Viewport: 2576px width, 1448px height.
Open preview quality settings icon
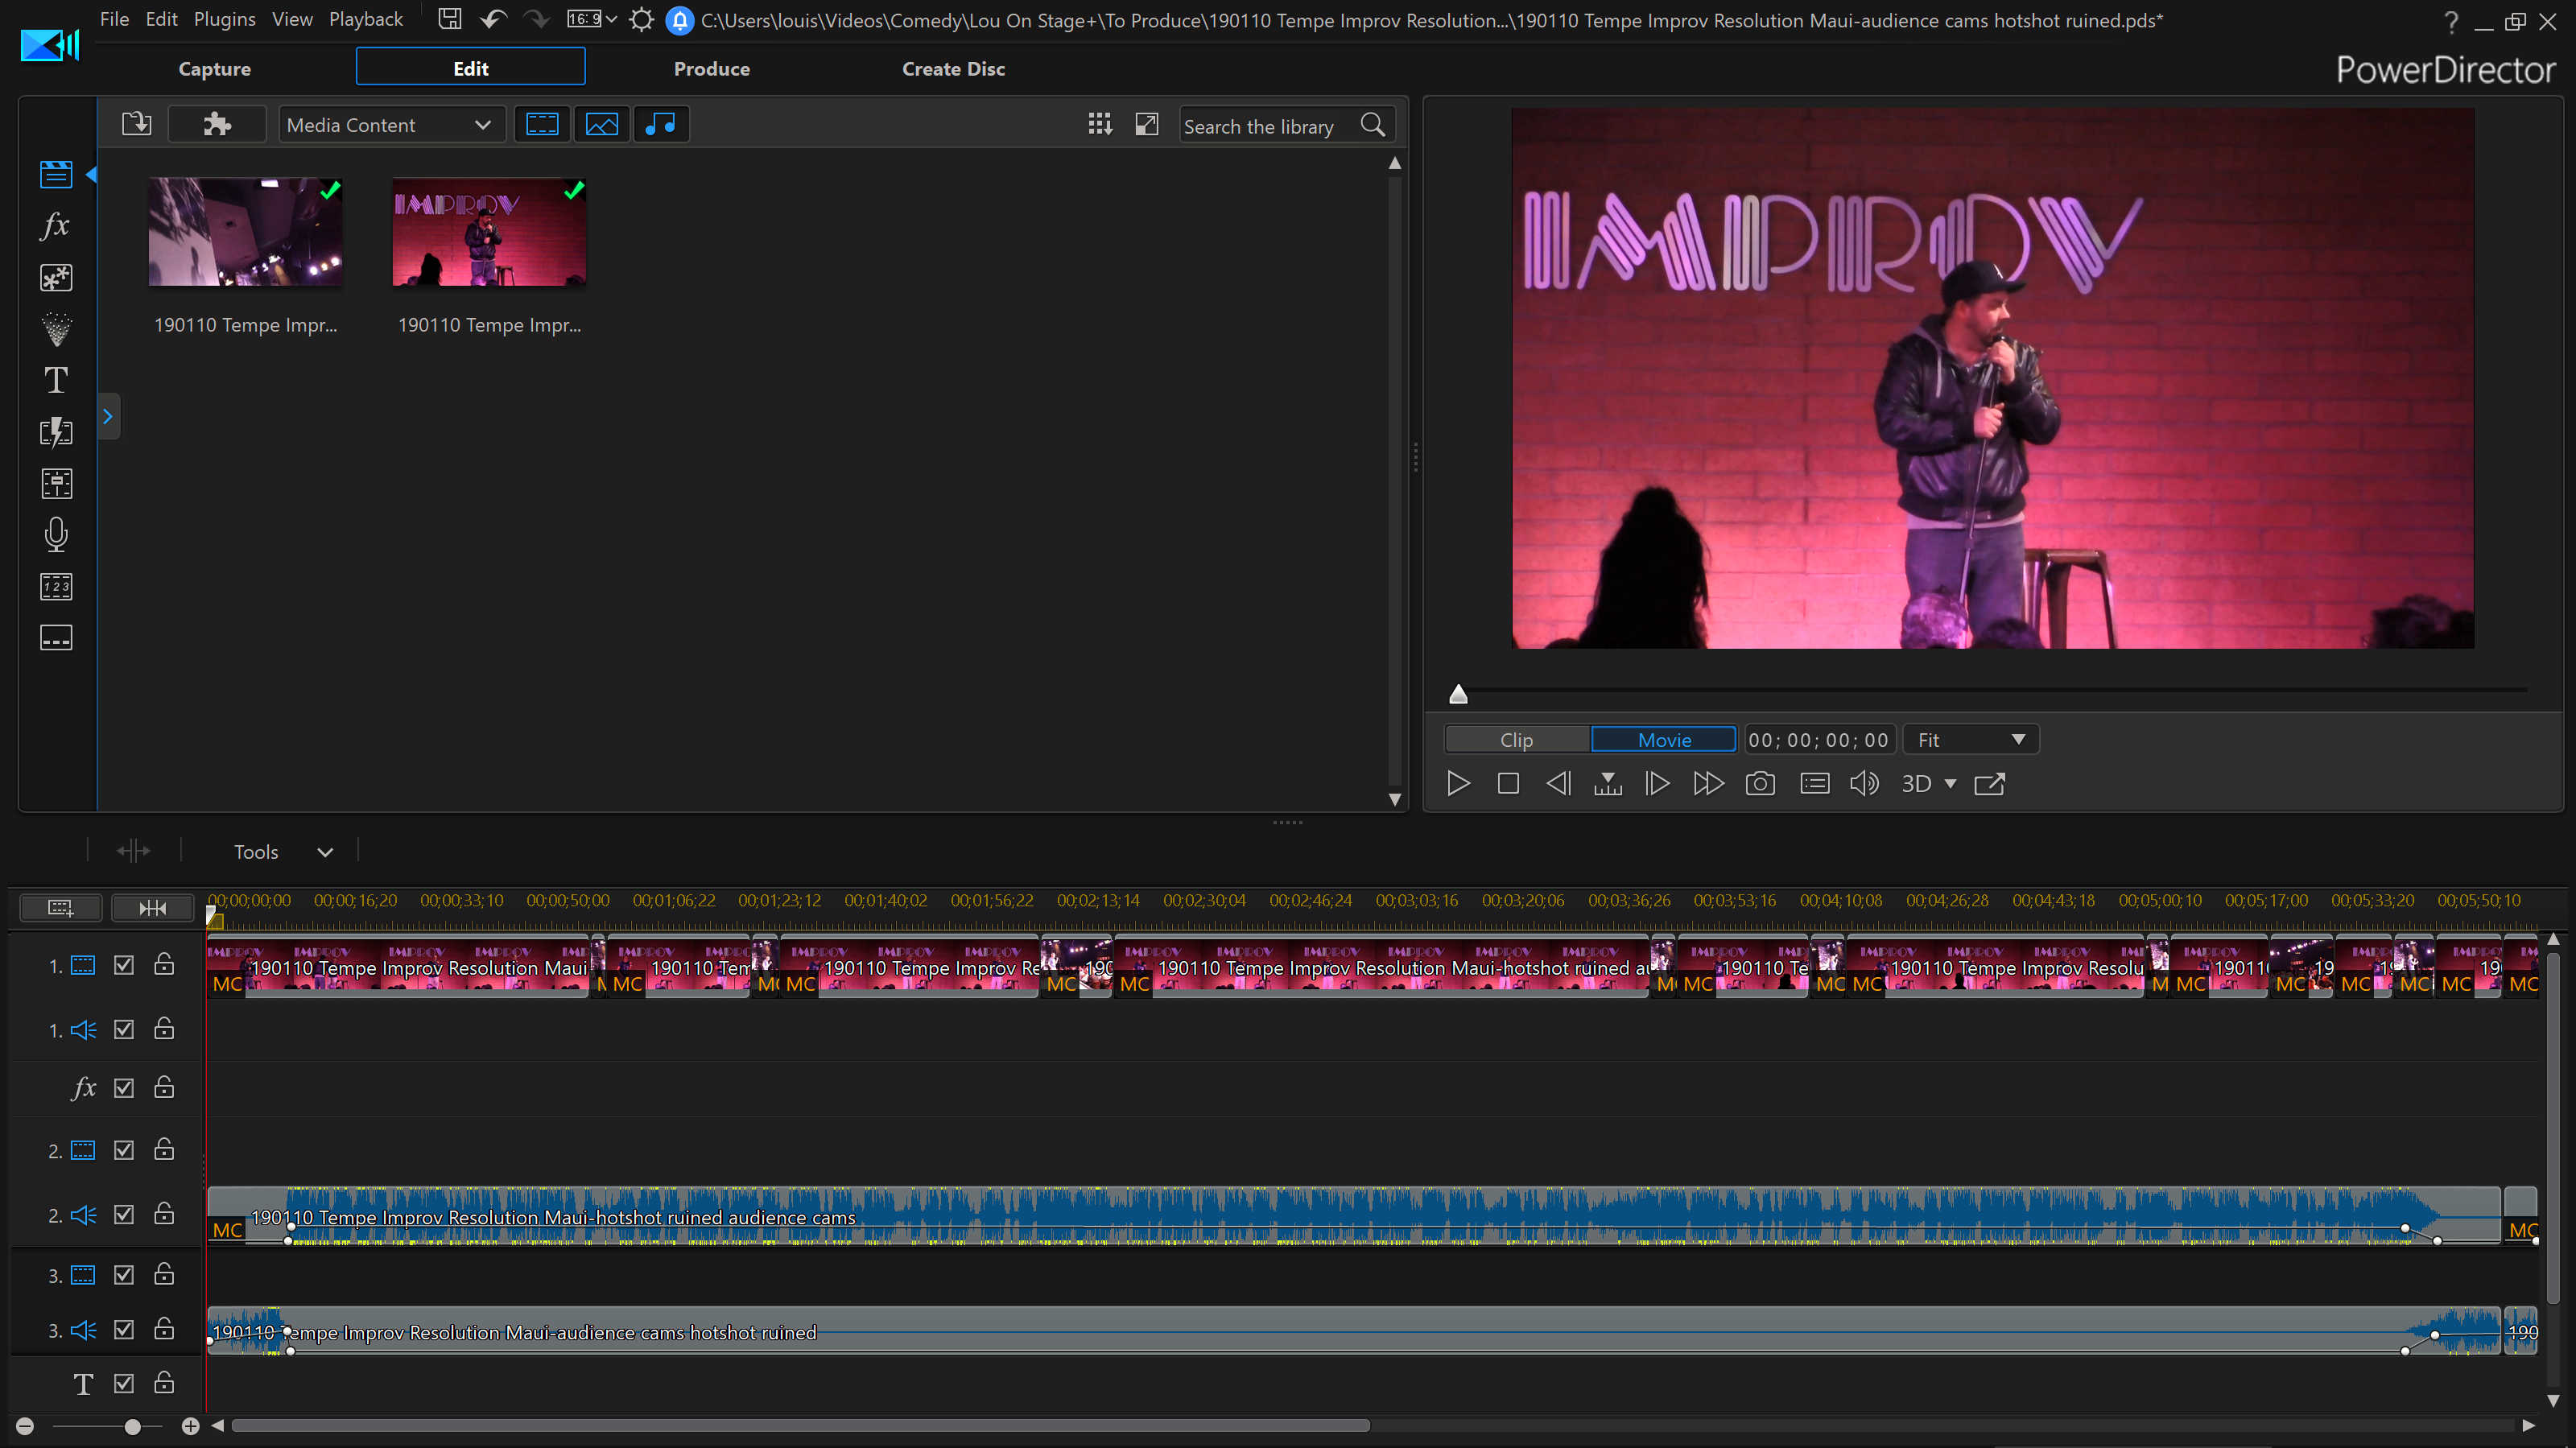[1815, 784]
